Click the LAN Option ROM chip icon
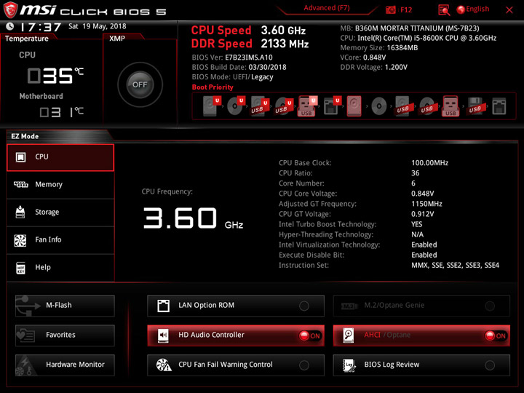 pos(163,306)
